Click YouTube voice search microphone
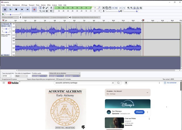This screenshot has width=182, height=130. click(126, 83)
